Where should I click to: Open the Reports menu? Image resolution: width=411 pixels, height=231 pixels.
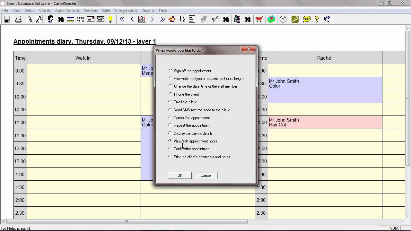(x=148, y=10)
